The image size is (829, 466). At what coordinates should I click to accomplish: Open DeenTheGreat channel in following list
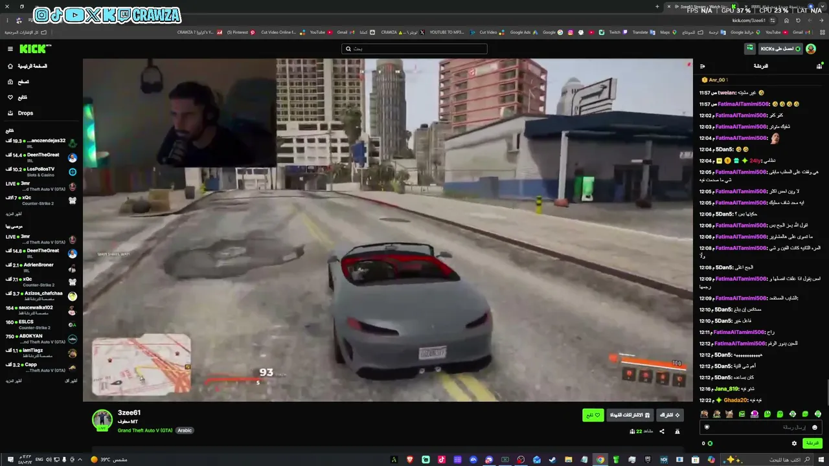pos(41,157)
